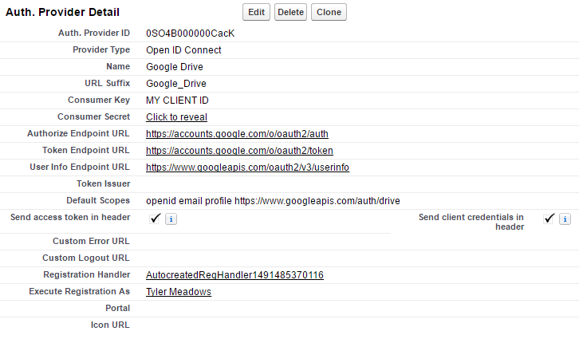Click the Edit button
The height and width of the screenshot is (339, 579).
click(x=256, y=12)
